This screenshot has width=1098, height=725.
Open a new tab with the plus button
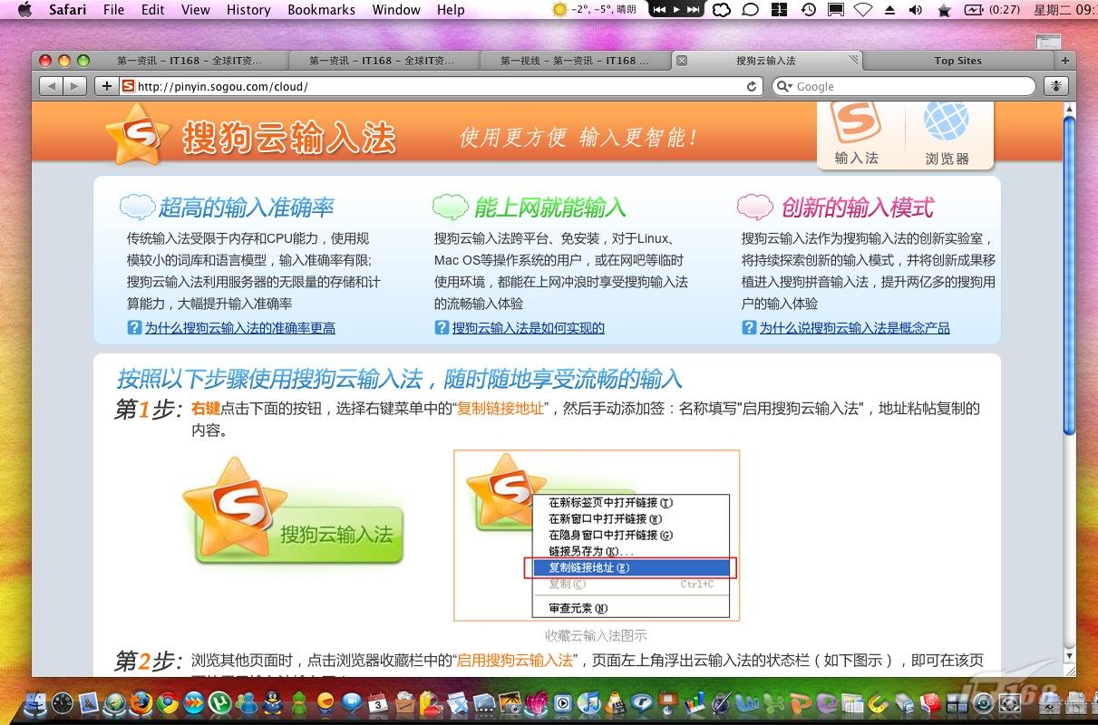(1064, 61)
